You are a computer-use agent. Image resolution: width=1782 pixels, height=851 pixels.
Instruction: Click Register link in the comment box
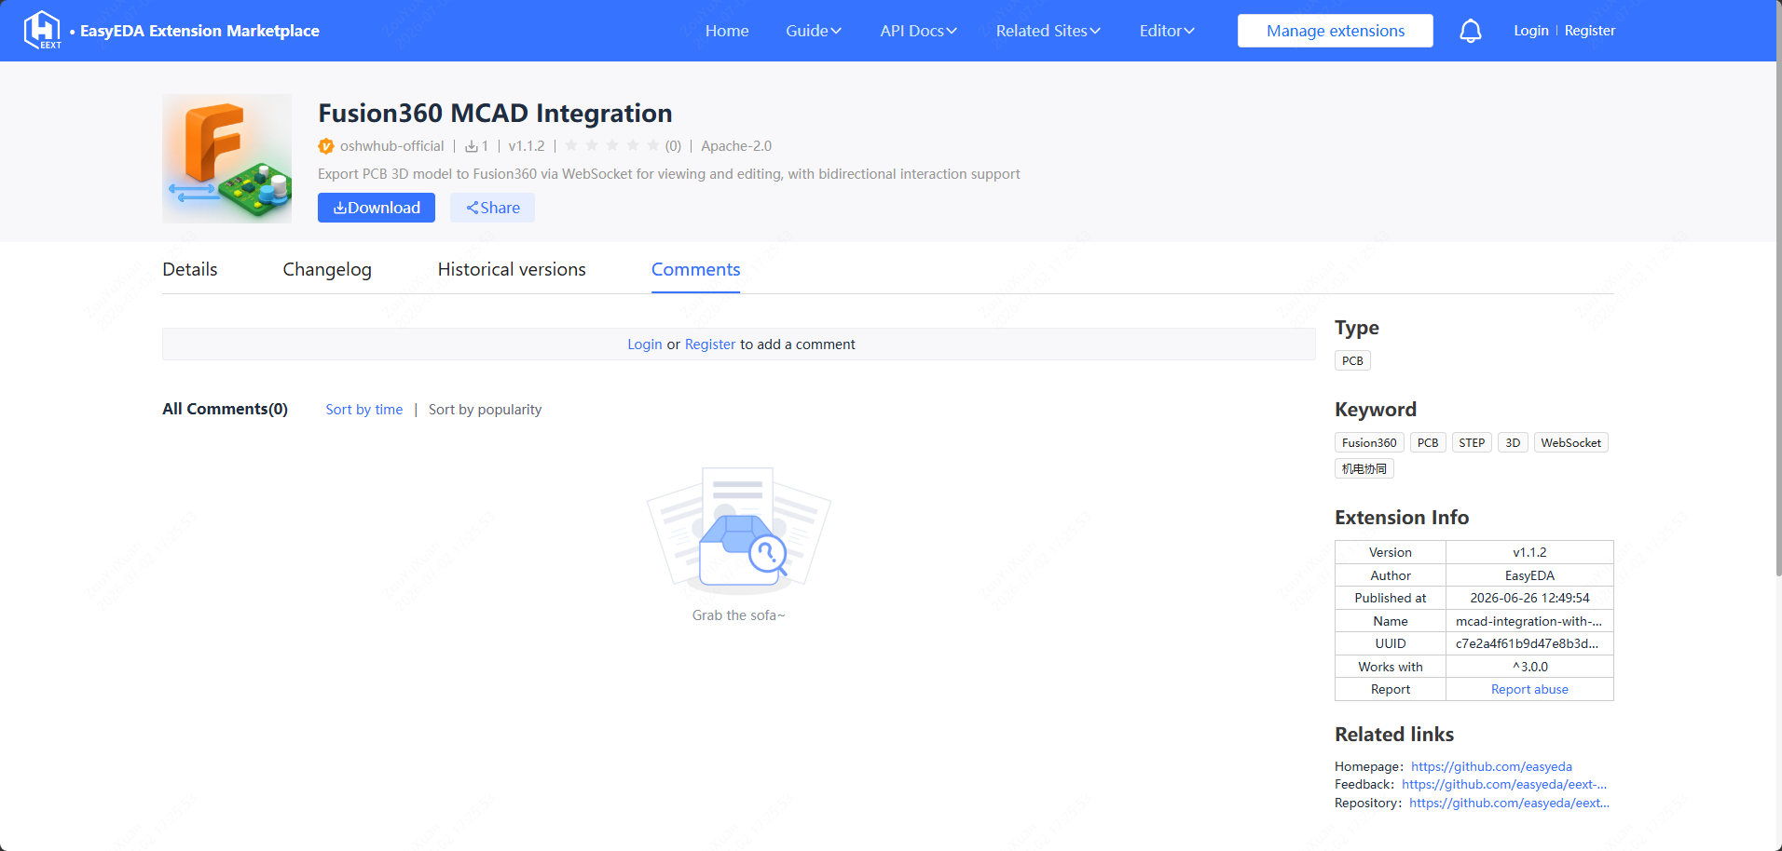[x=710, y=344]
